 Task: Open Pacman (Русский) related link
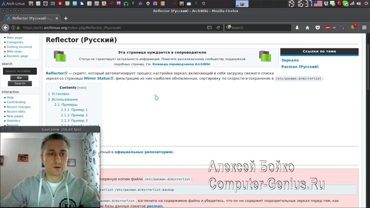click(x=299, y=66)
